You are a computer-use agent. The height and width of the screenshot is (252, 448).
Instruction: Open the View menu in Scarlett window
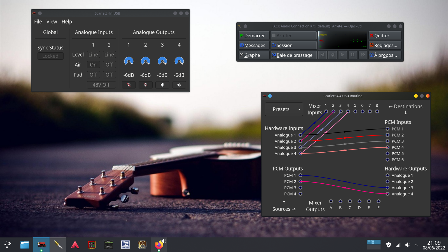(52, 22)
